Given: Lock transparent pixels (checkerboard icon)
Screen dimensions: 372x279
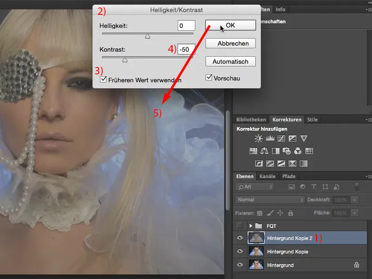Looking at the screenshot, I should point(260,213).
